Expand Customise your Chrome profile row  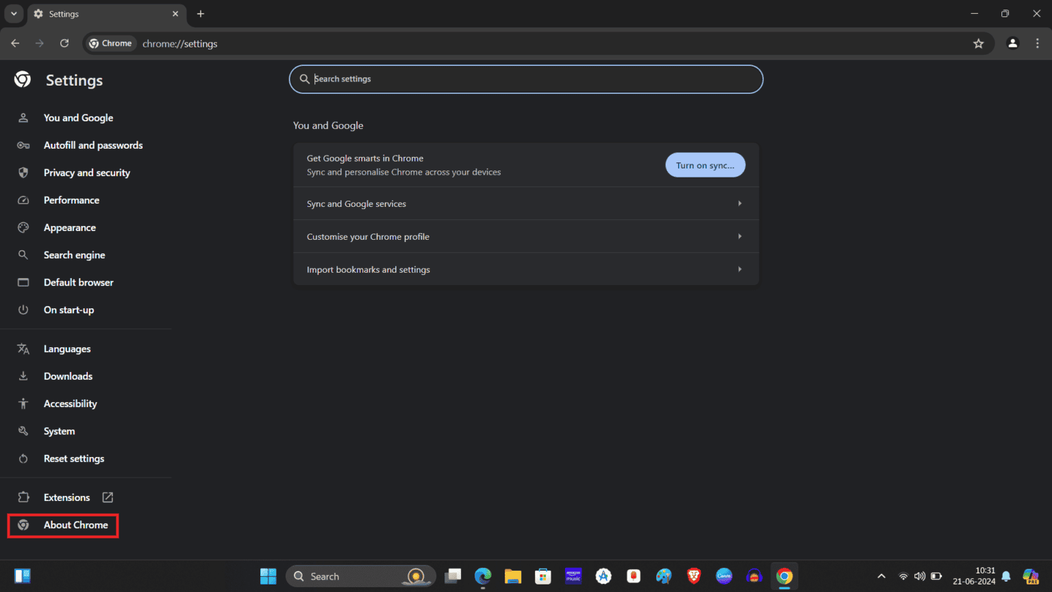pos(526,236)
